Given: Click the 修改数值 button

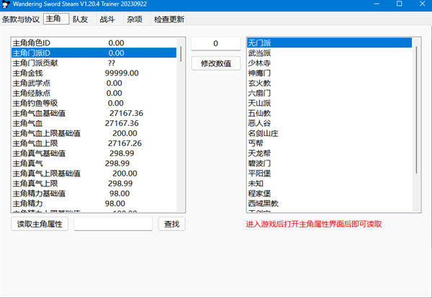Looking at the screenshot, I should coord(215,63).
